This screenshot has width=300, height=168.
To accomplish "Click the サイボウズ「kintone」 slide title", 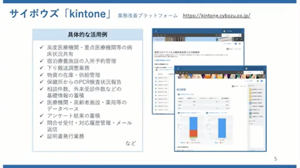I will tap(60, 14).
